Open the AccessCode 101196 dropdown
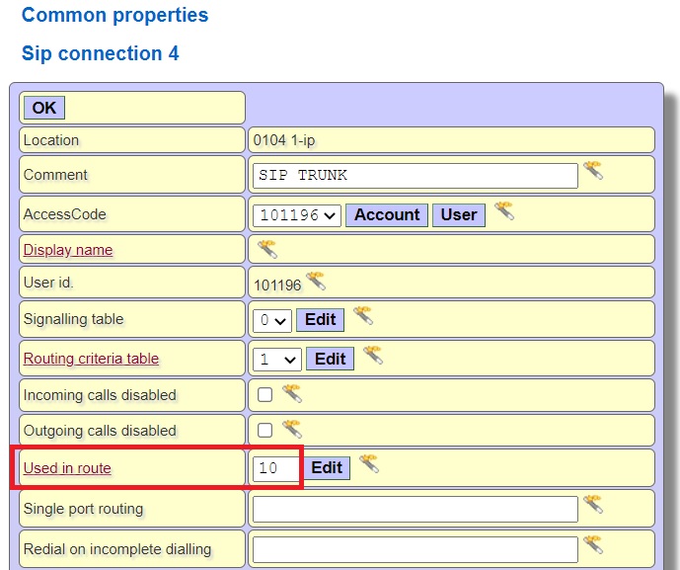The height and width of the screenshot is (570, 680). tap(296, 215)
